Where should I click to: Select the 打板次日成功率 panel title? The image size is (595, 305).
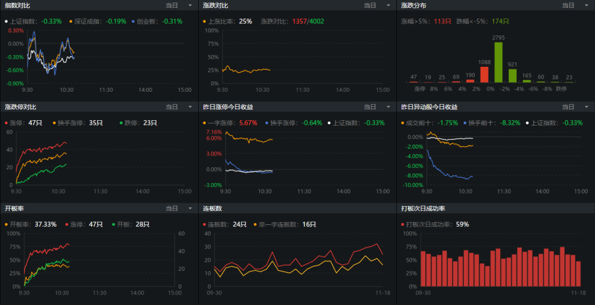[x=423, y=209]
